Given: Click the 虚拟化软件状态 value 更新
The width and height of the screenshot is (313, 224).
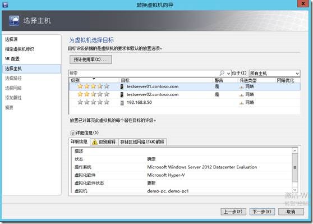Looking at the screenshot, I should (x=151, y=183).
